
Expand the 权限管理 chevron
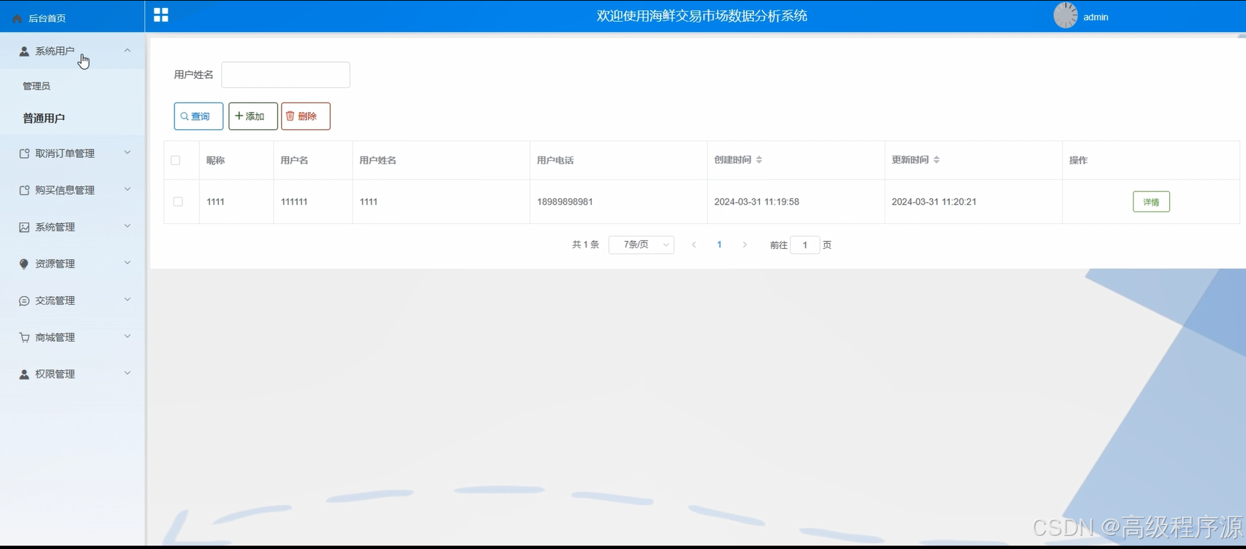[127, 373]
